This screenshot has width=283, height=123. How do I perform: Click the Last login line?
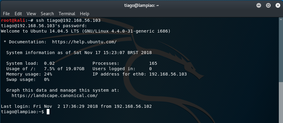(76, 106)
